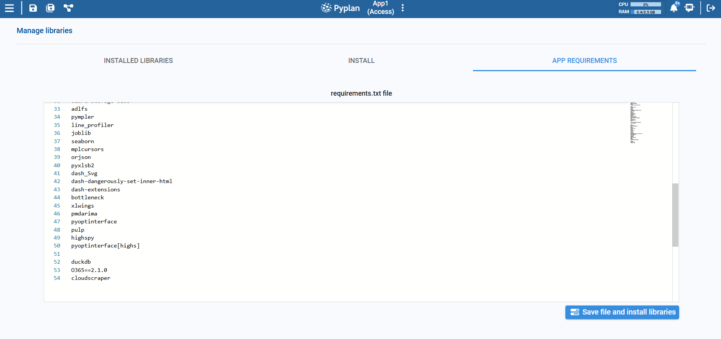Screen dimensions: 721x339
Task: Open the notifications bell
Action: [x=674, y=8]
